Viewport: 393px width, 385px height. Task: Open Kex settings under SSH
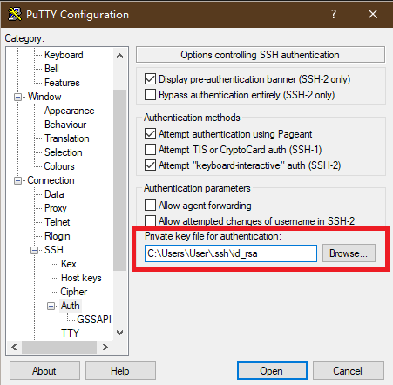[x=69, y=264]
